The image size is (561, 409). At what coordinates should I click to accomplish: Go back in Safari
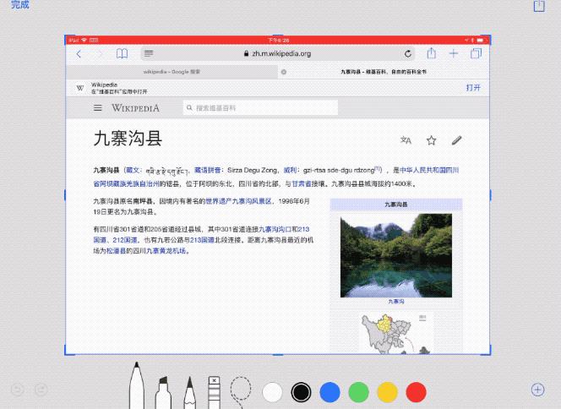pyautogui.click(x=79, y=54)
